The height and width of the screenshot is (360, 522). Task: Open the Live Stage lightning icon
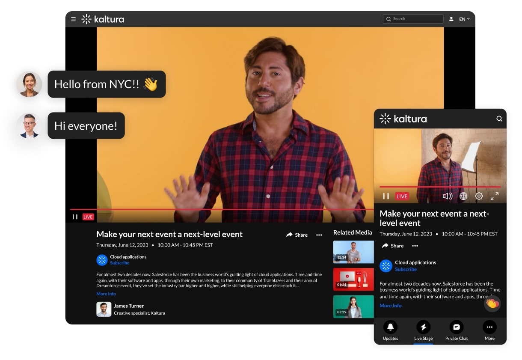point(423,327)
